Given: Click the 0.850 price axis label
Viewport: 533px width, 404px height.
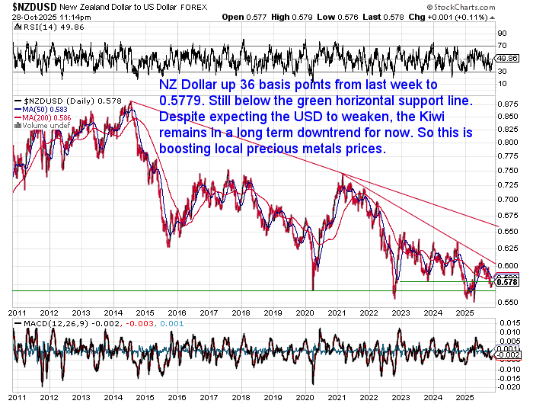Looking at the screenshot, I should point(508,116).
